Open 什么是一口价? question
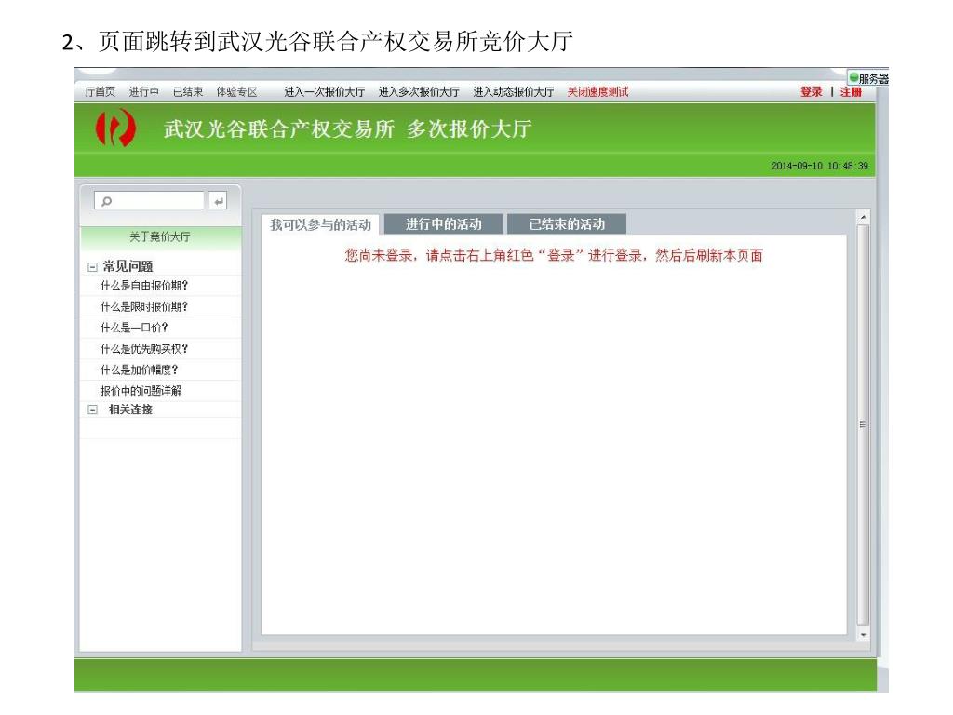953x715 pixels. (134, 328)
